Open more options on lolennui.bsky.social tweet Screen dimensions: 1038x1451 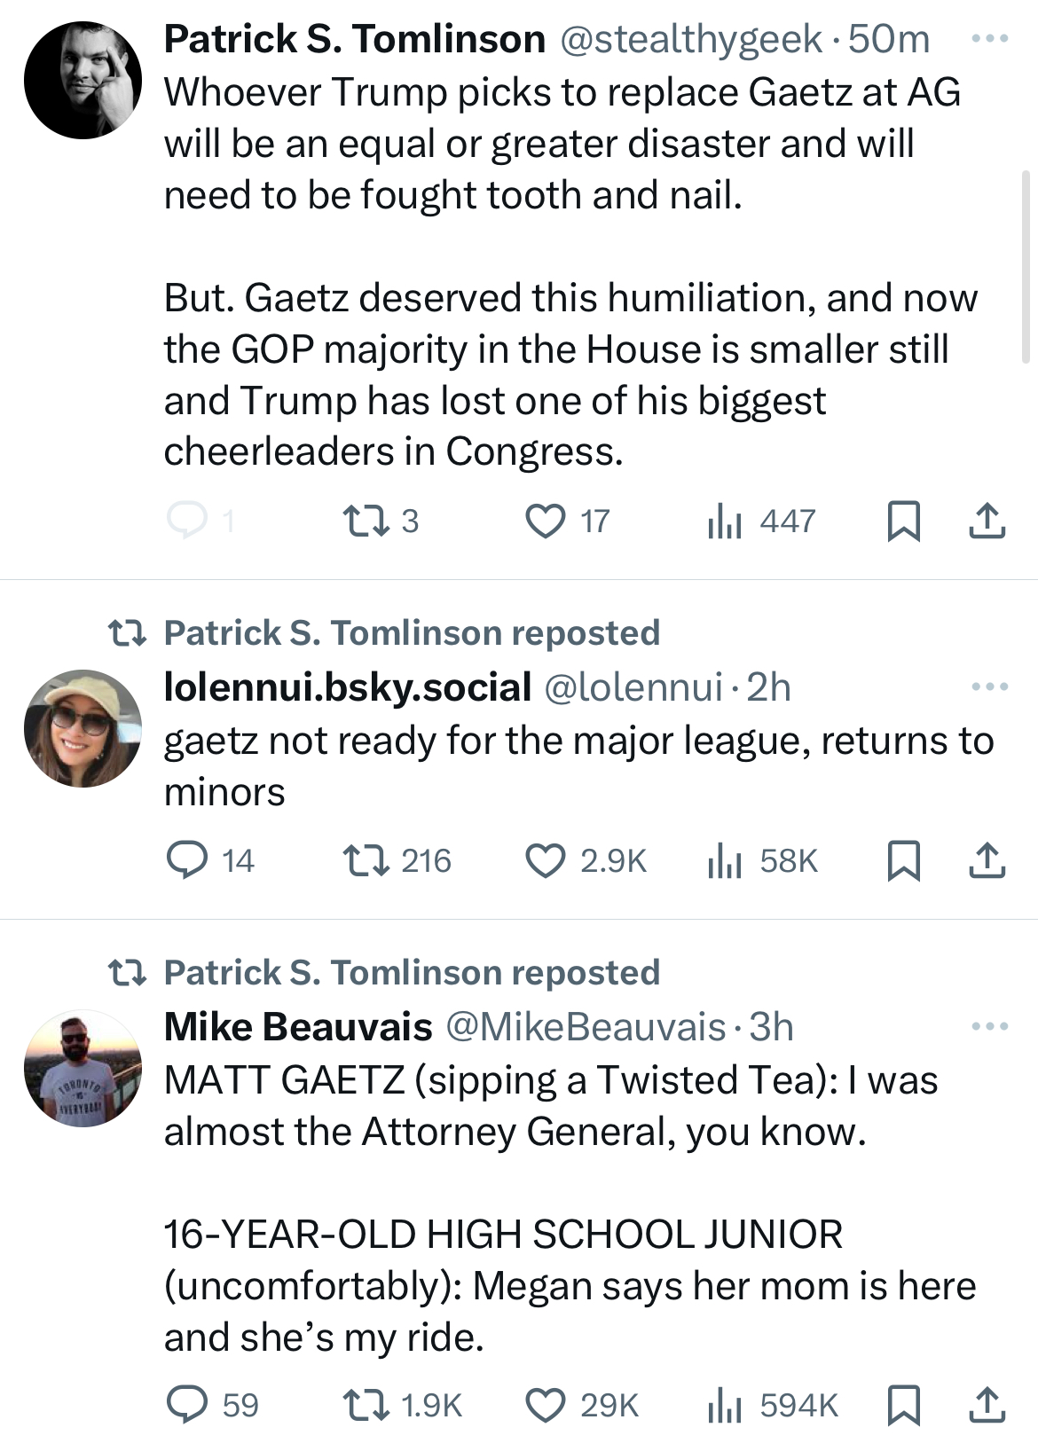(990, 686)
